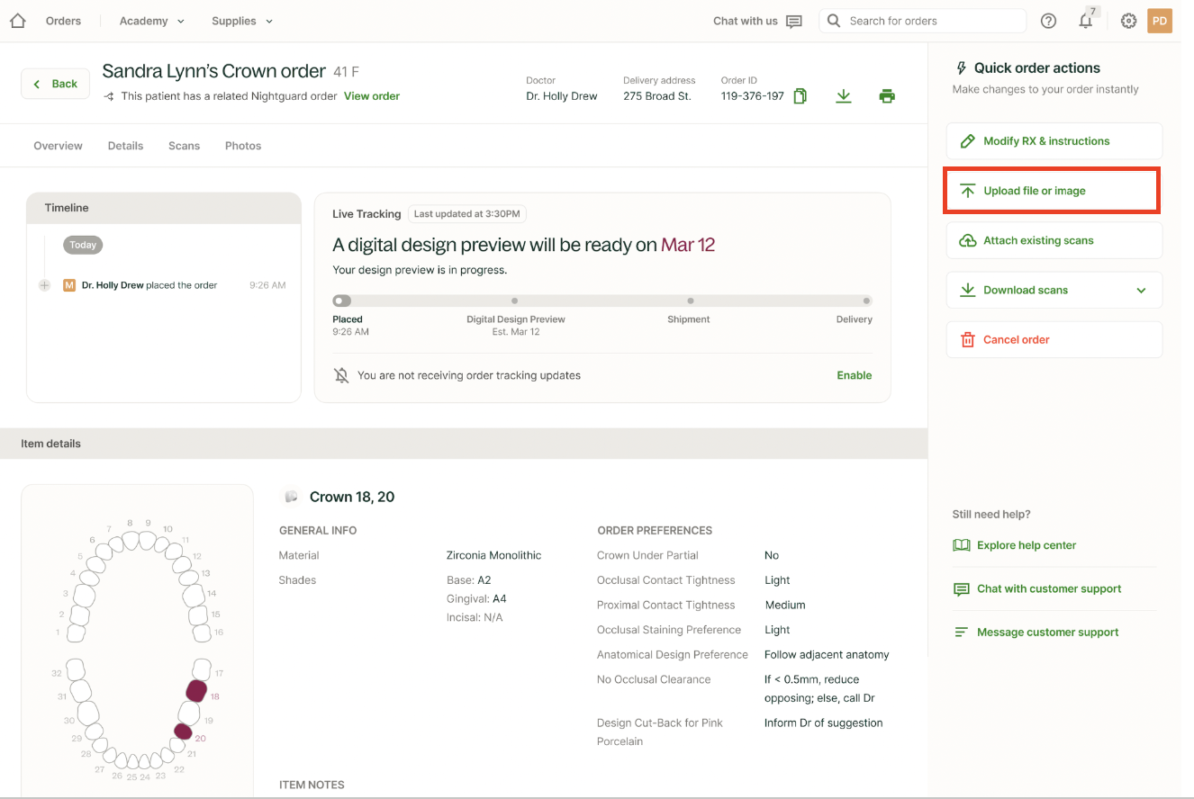Expand the Download scans dropdown
This screenshot has height=799, width=1194.
[x=1141, y=291]
